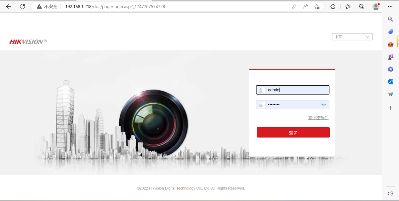Click the browser back arrow
Screen dimensions: 399x201
click(9, 7)
